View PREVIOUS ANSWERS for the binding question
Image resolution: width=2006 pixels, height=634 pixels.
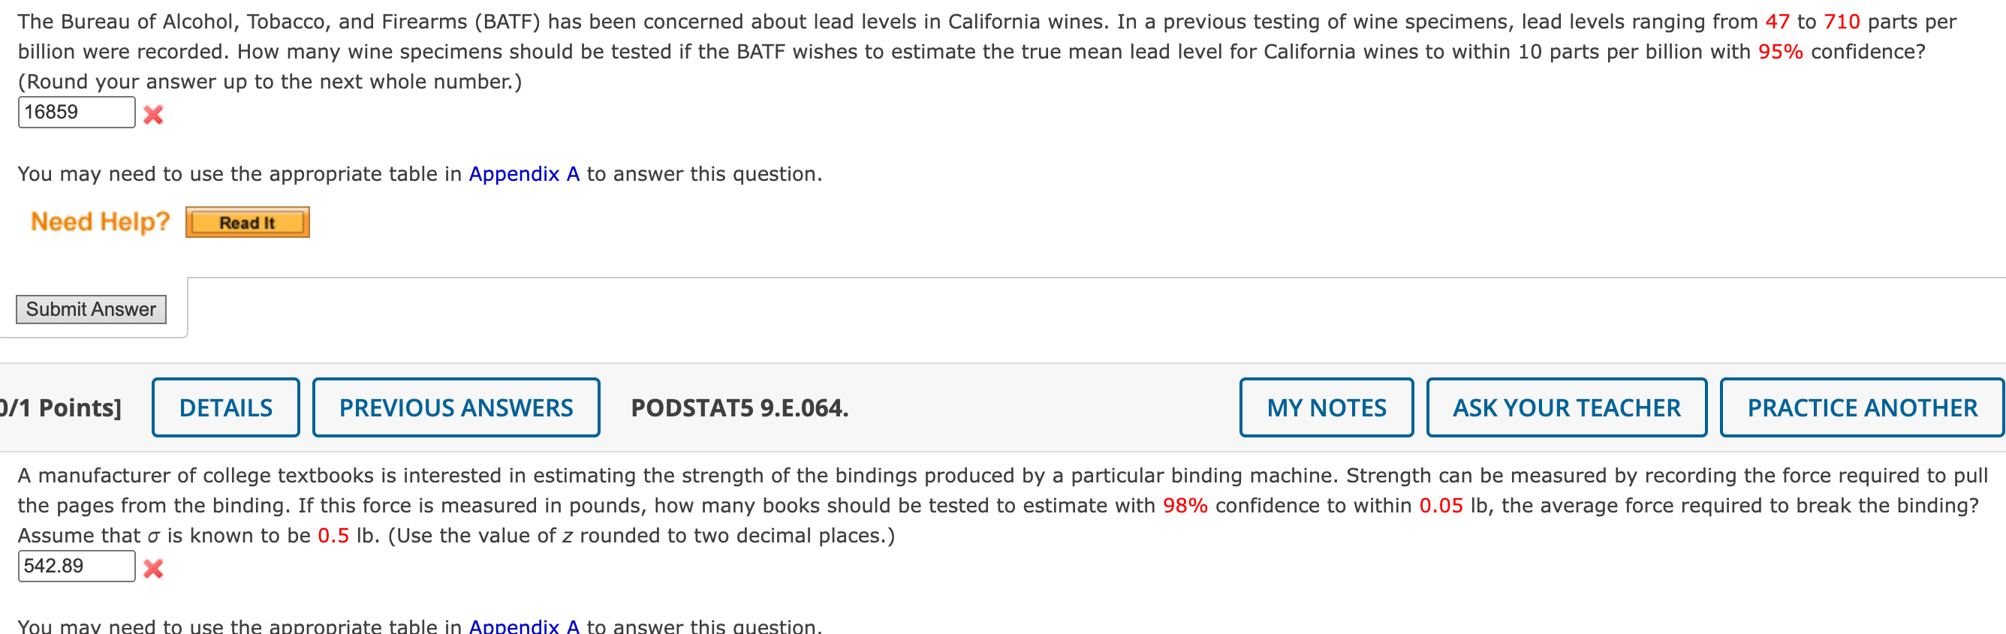[456, 407]
